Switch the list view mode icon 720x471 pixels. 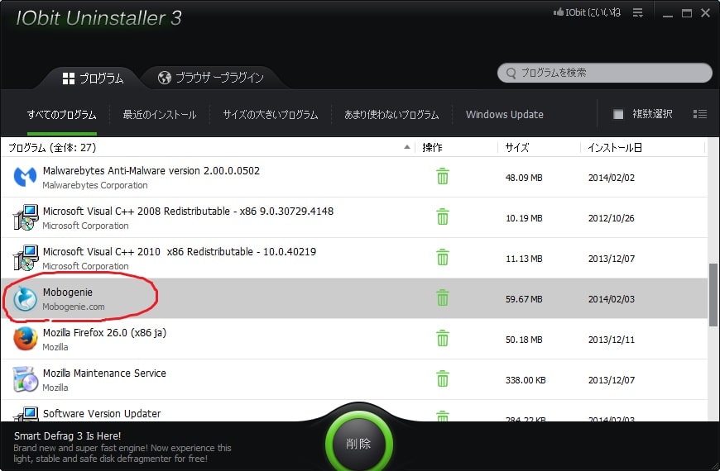click(x=700, y=114)
